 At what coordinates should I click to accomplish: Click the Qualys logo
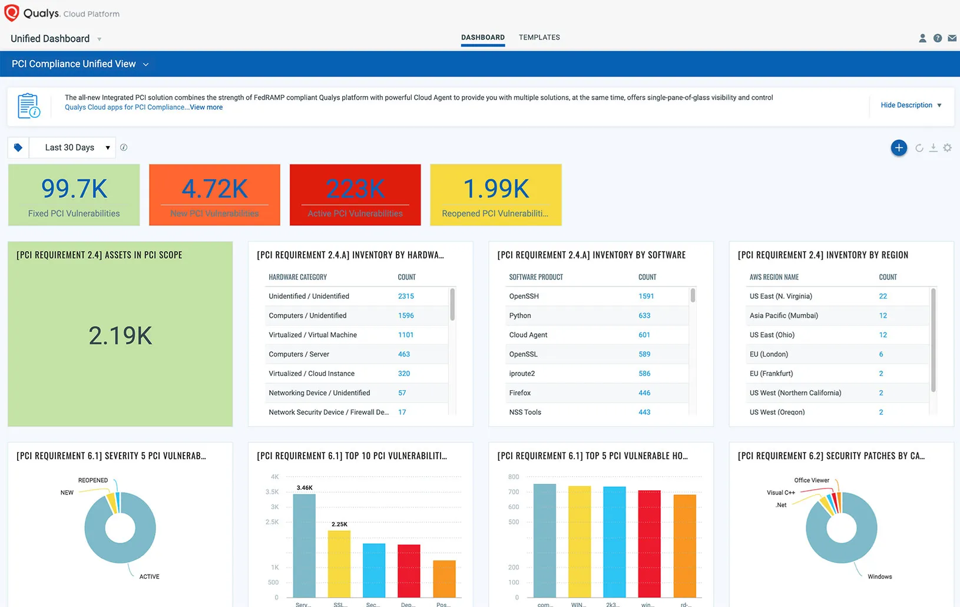(x=12, y=13)
